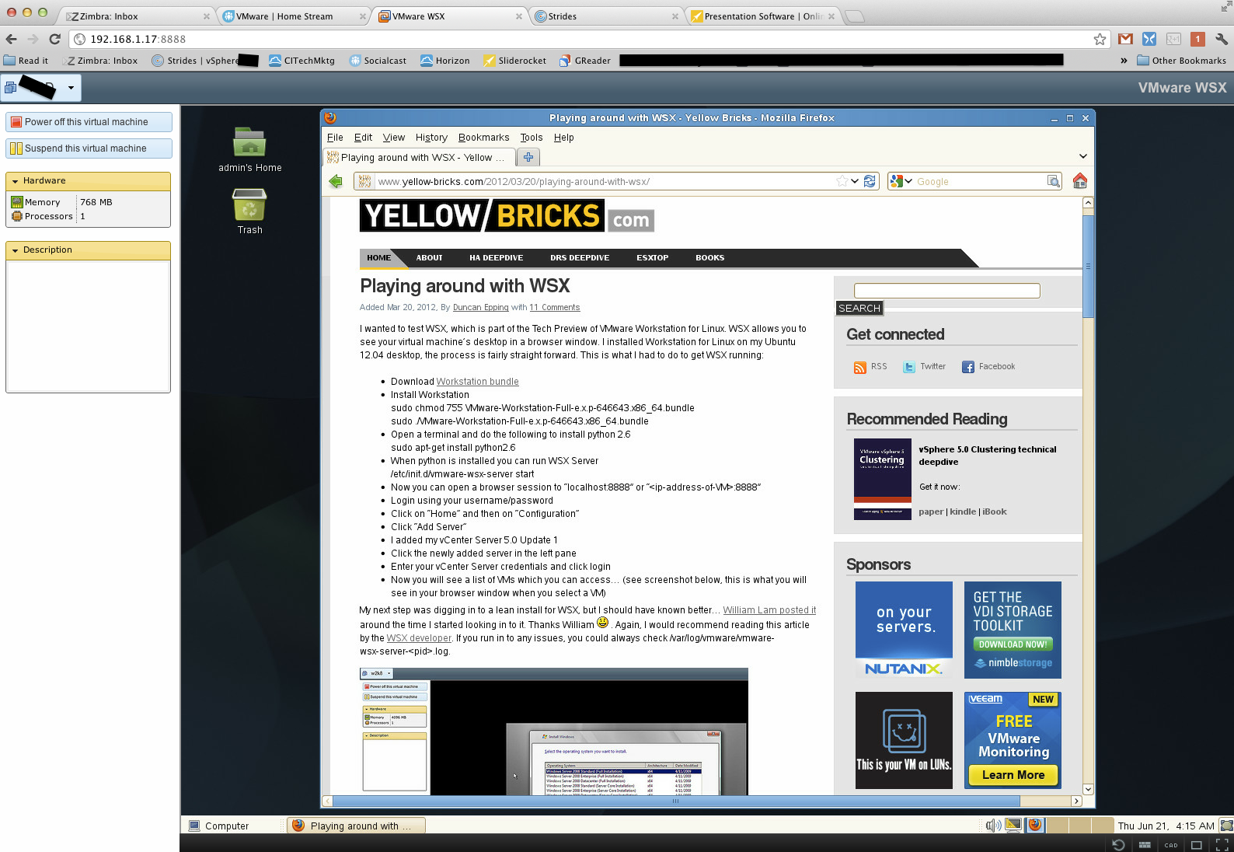
Task: Click the Firefox icon in guest panel tray
Action: coord(1035,826)
